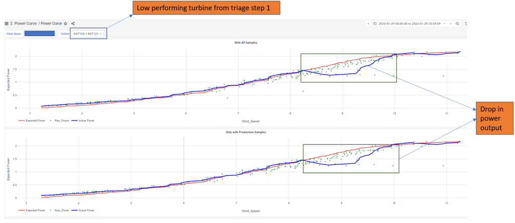Open the Plant_Name variable dropdown
The image size is (515, 223).
39,34
